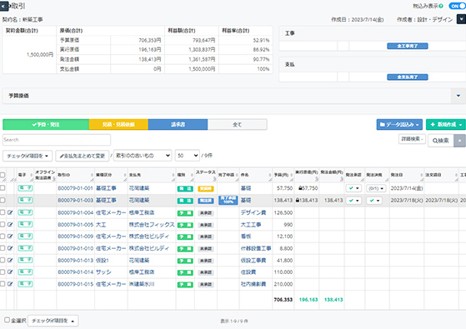Clear search with the grey X button
466x329 pixels.
coord(459,141)
